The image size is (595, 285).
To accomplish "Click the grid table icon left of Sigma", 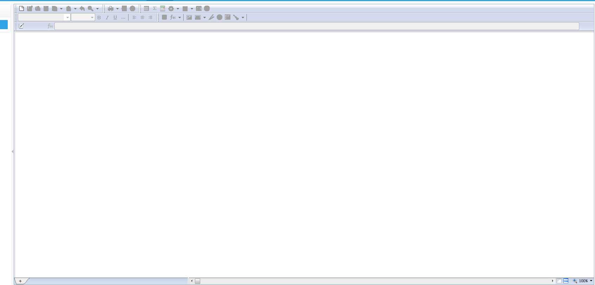I will [x=146, y=8].
